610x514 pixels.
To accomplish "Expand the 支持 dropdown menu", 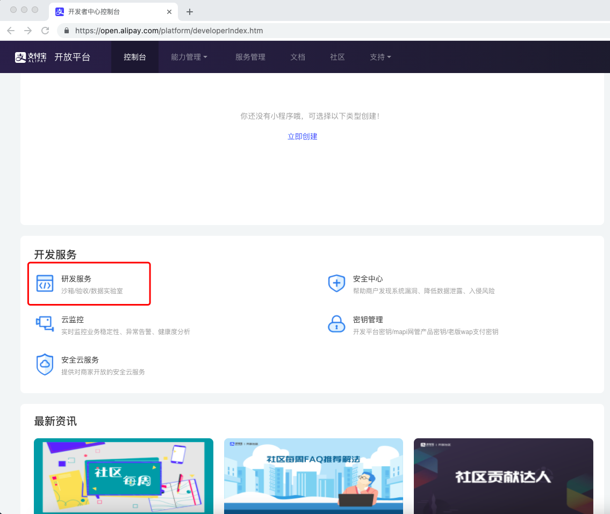I will (380, 57).
